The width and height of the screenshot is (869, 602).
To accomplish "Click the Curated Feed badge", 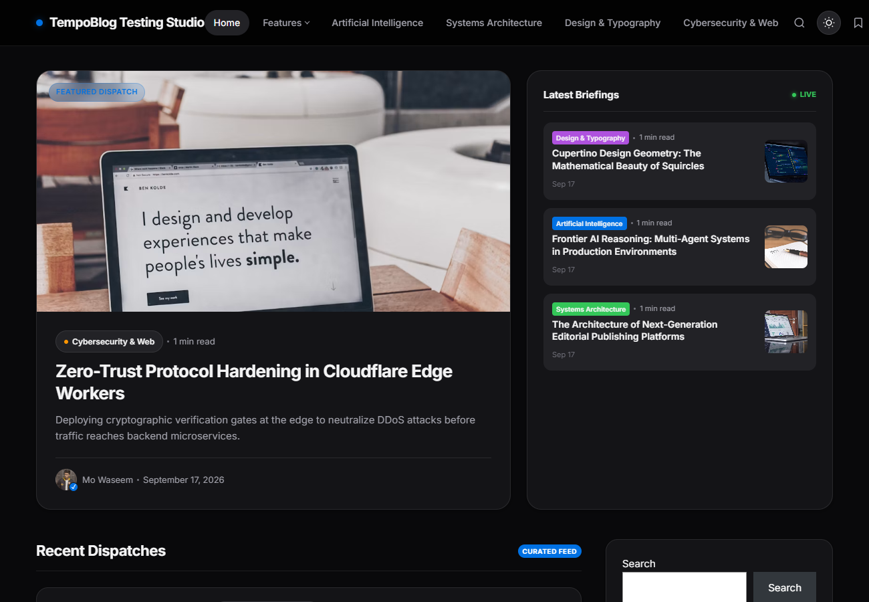I will click(x=549, y=551).
